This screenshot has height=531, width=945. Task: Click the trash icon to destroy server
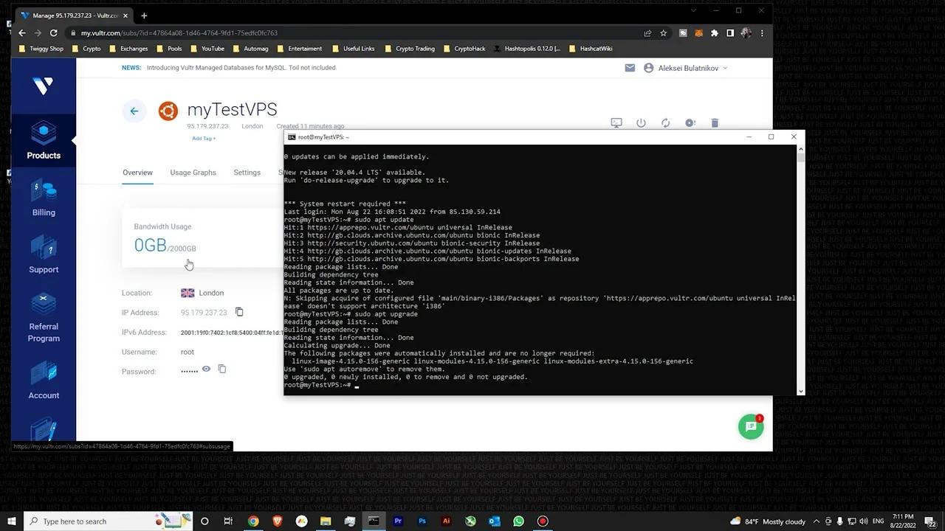click(715, 122)
